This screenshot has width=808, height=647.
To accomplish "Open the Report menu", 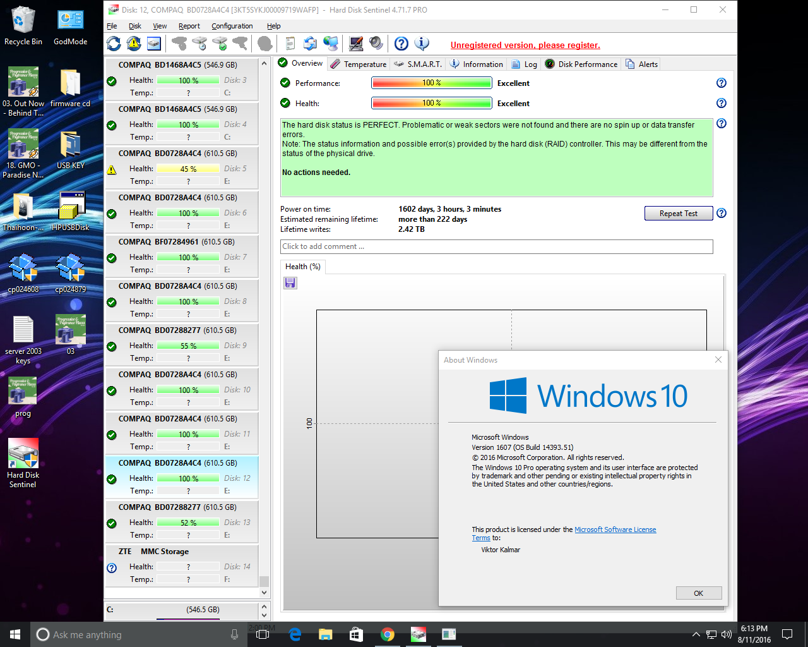I will (189, 26).
